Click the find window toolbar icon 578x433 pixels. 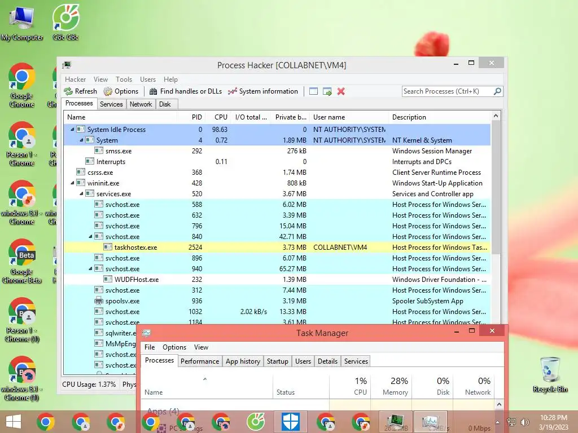pyautogui.click(x=313, y=91)
